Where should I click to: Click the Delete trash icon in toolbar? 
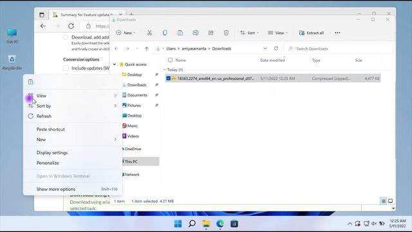(x=226, y=33)
